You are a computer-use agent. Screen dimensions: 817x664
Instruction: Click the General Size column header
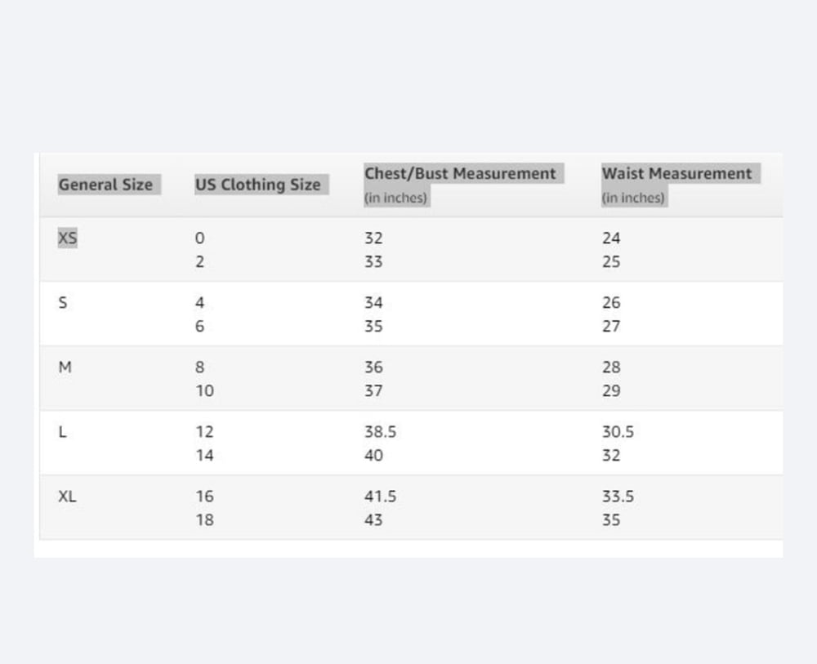tap(105, 185)
